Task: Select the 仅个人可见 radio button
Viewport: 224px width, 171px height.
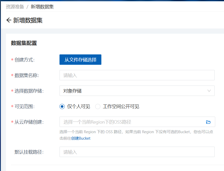Action: (x=62, y=106)
